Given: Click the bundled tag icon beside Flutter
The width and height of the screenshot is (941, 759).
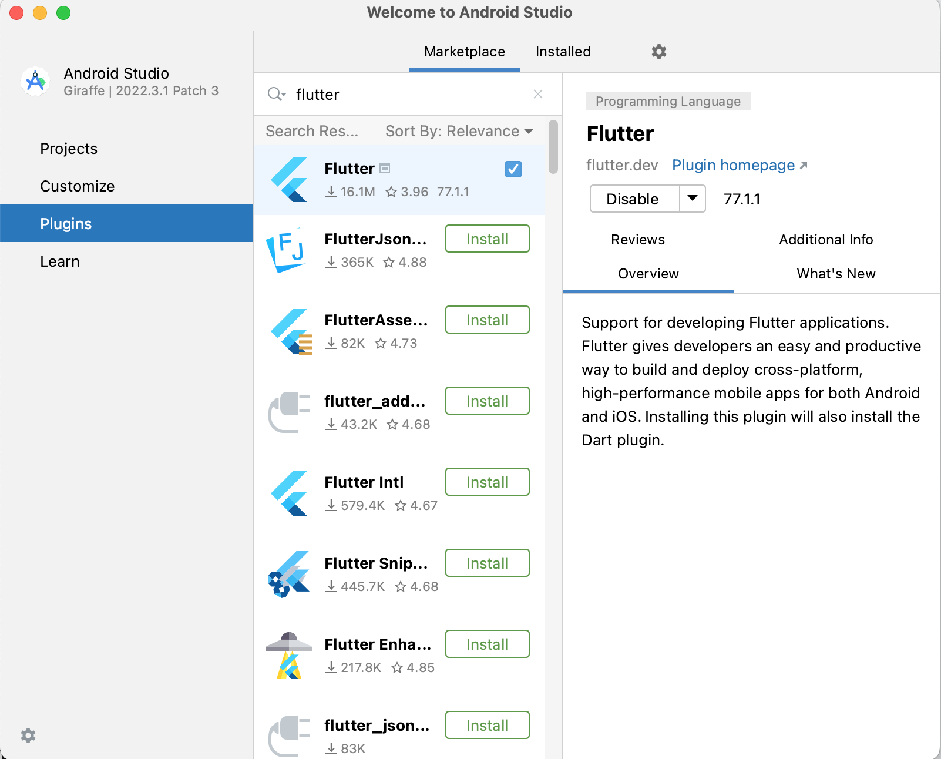Looking at the screenshot, I should click(385, 168).
